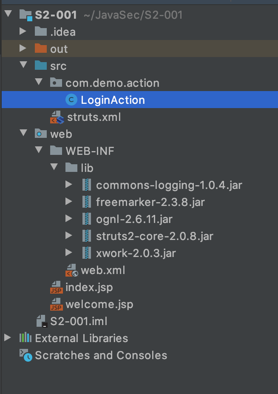Collapse the lib folder arrow
The width and height of the screenshot is (278, 394).
[x=54, y=168]
